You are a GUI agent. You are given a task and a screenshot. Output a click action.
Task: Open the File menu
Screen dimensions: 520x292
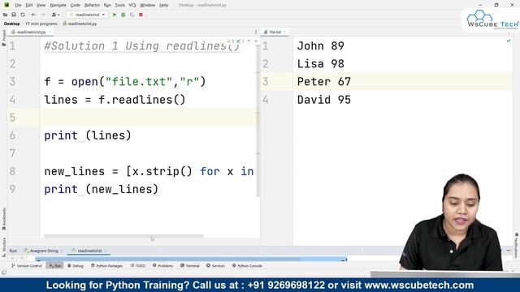pyautogui.click(x=18, y=6)
